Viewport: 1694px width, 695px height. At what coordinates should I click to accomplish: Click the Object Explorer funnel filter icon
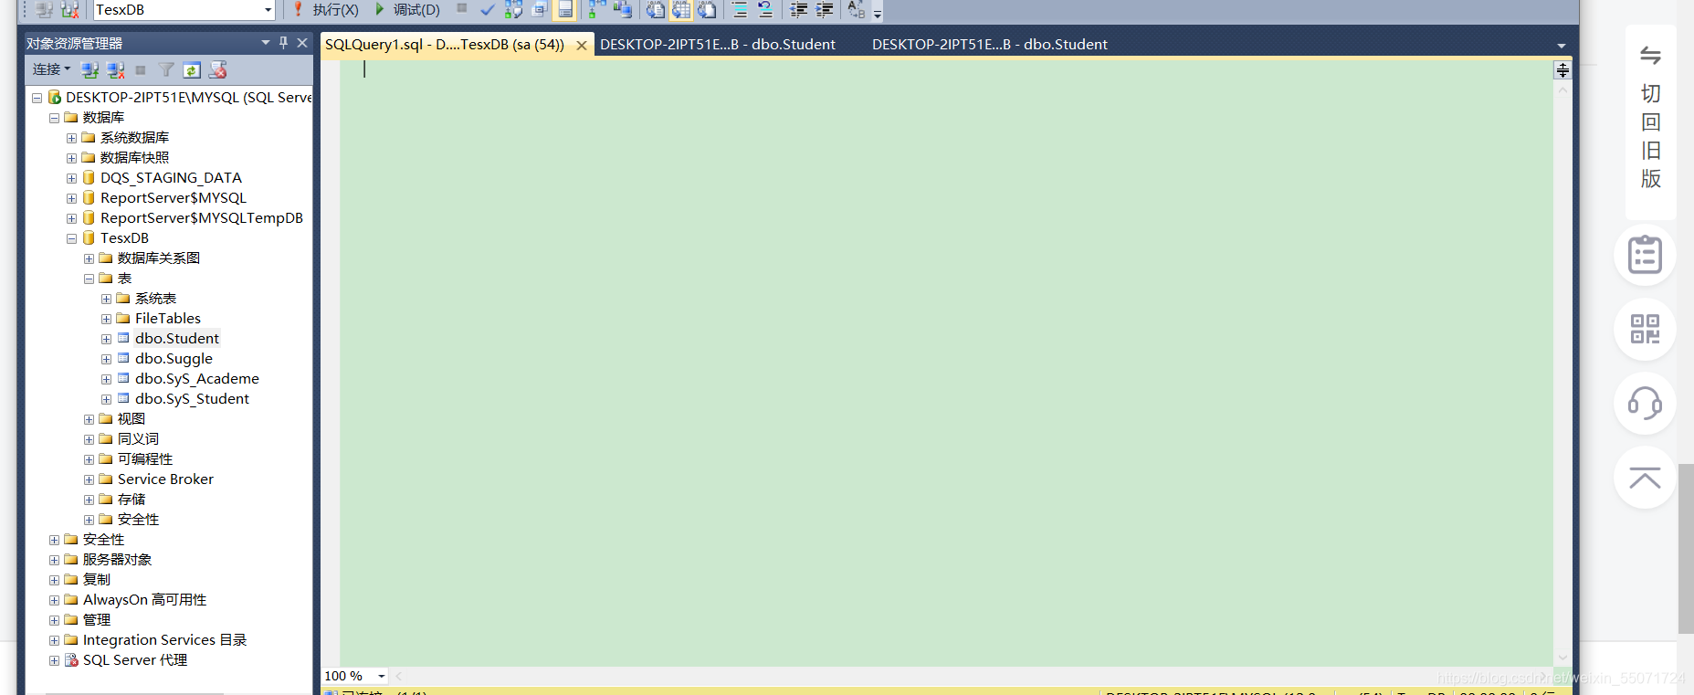[x=165, y=69]
